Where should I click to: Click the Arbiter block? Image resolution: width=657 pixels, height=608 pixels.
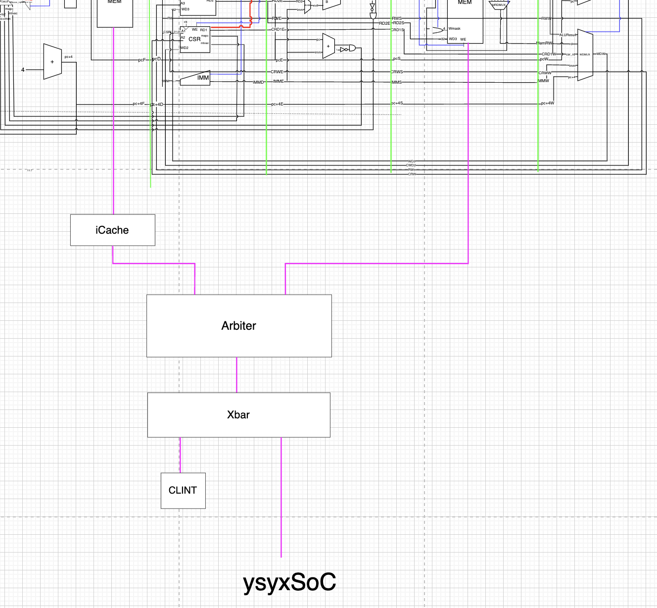[x=239, y=326]
